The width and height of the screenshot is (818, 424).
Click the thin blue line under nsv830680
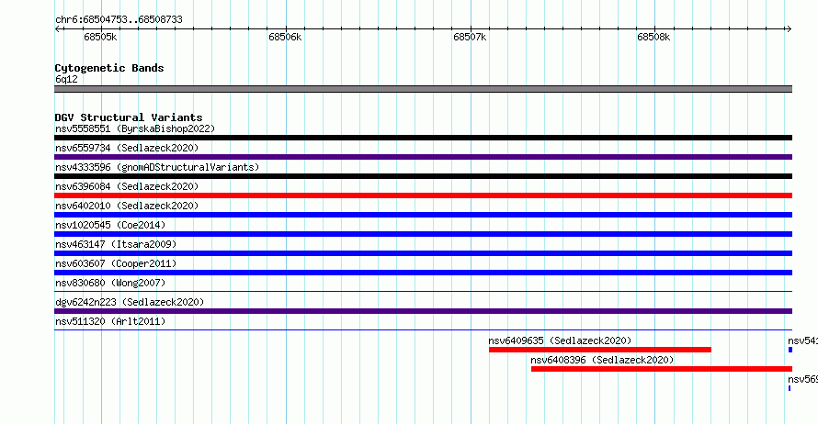click(423, 291)
